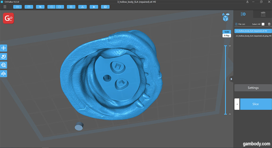Click the home view icon
272x148 pixels.
point(223,14)
